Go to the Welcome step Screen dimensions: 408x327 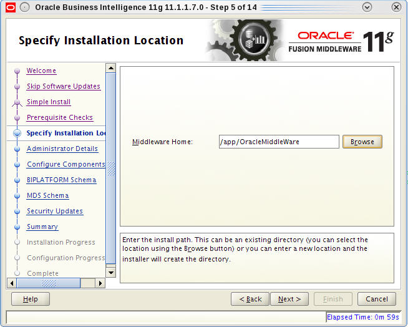pyautogui.click(x=41, y=71)
